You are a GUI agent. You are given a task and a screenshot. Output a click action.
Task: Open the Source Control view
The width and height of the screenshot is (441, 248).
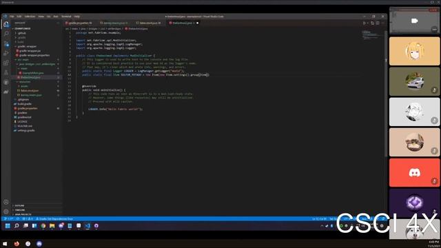[x=6, y=43]
